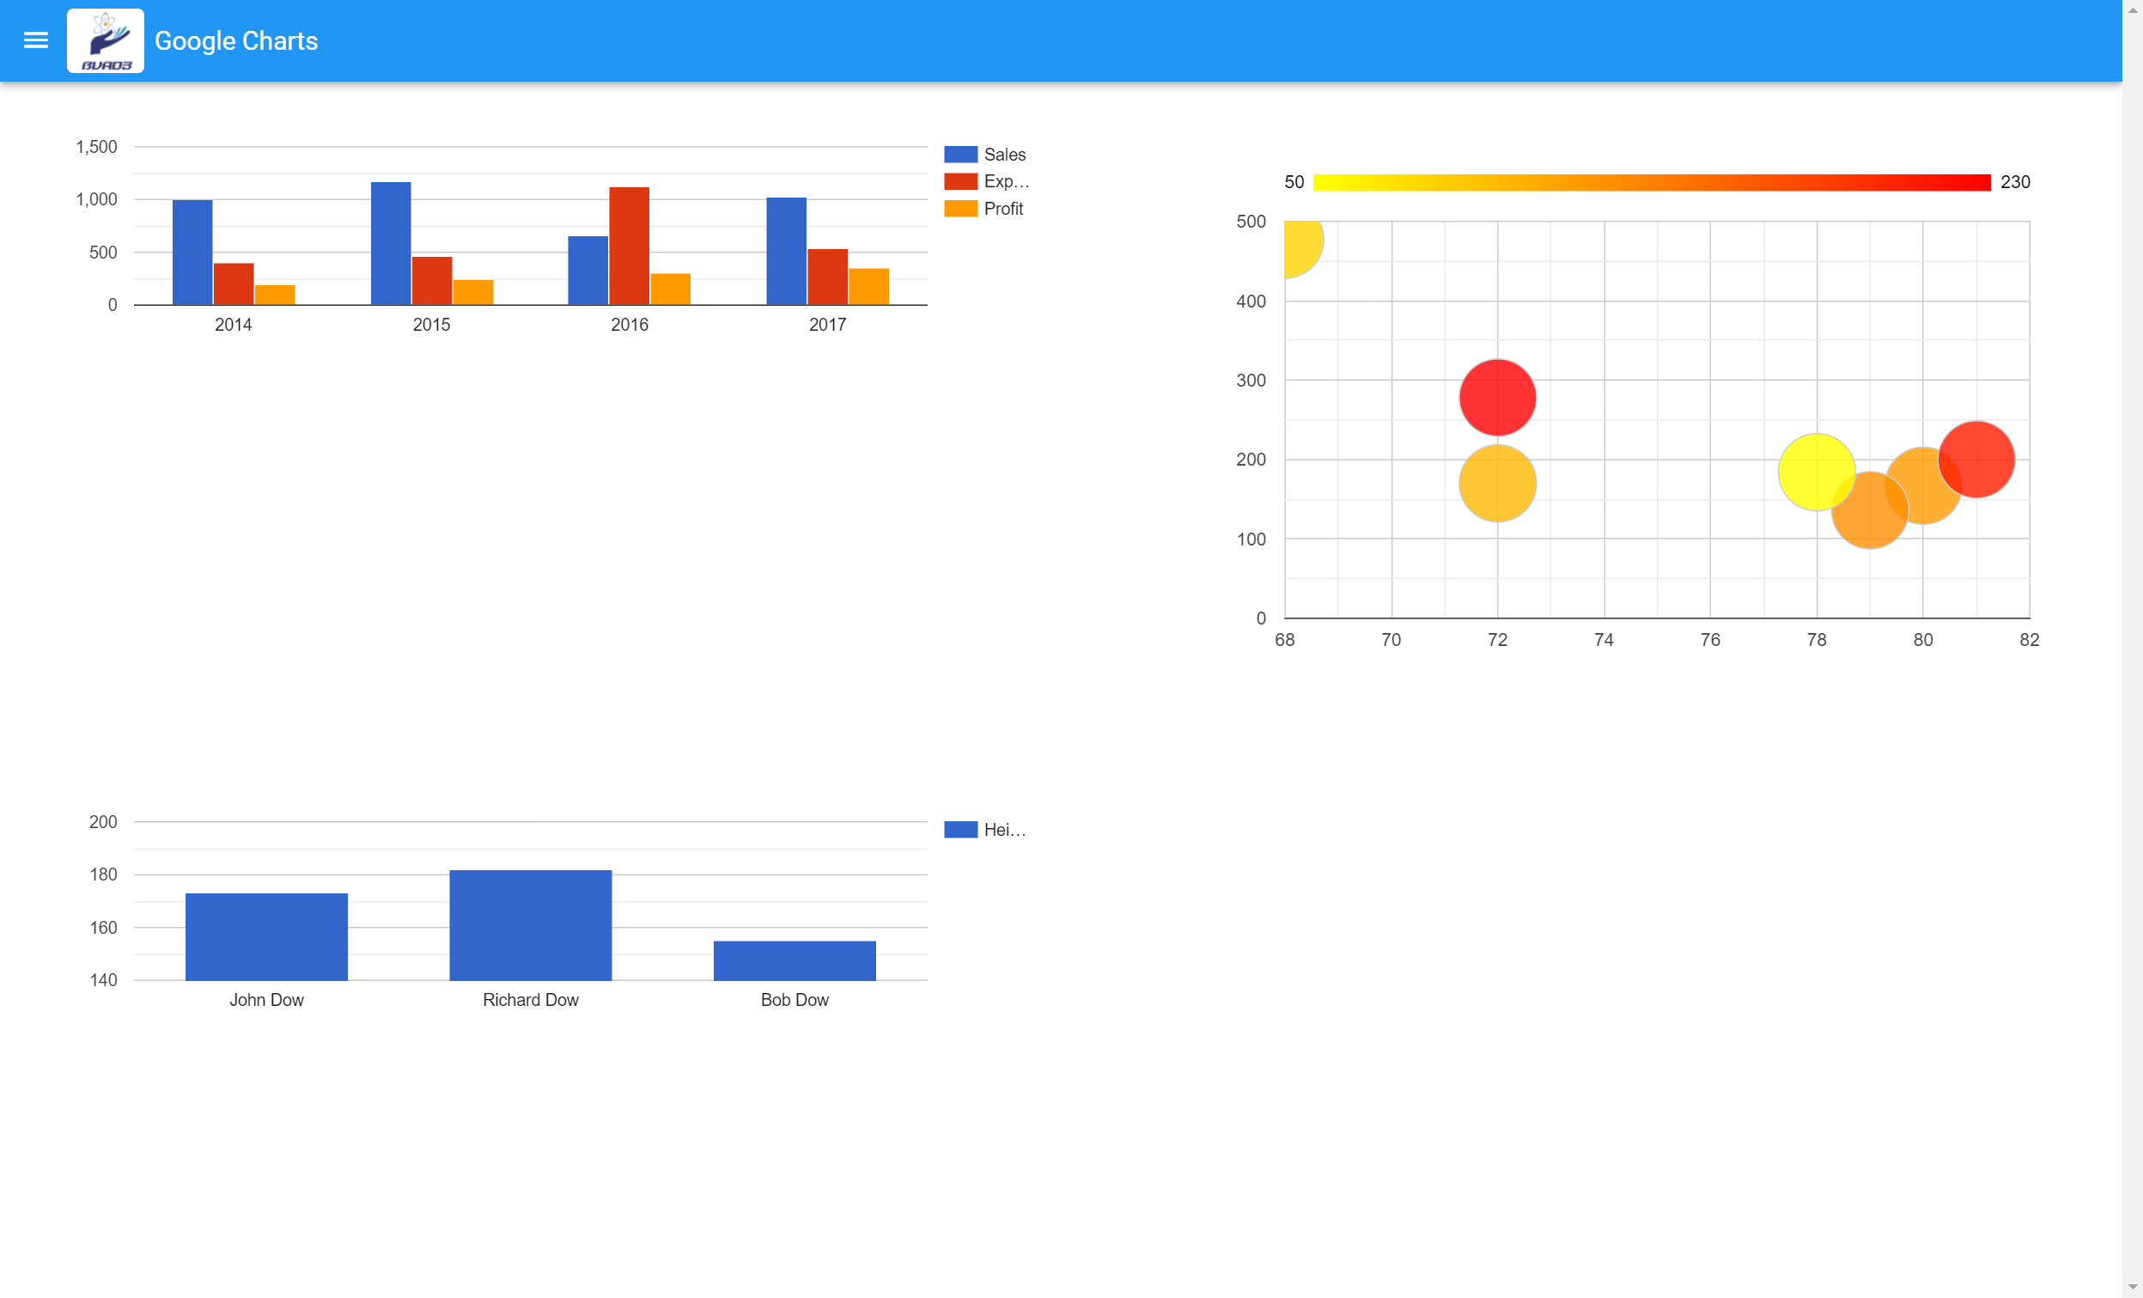Click the yellow-to-red color gradient scale
The width and height of the screenshot is (2143, 1298).
(x=1651, y=182)
